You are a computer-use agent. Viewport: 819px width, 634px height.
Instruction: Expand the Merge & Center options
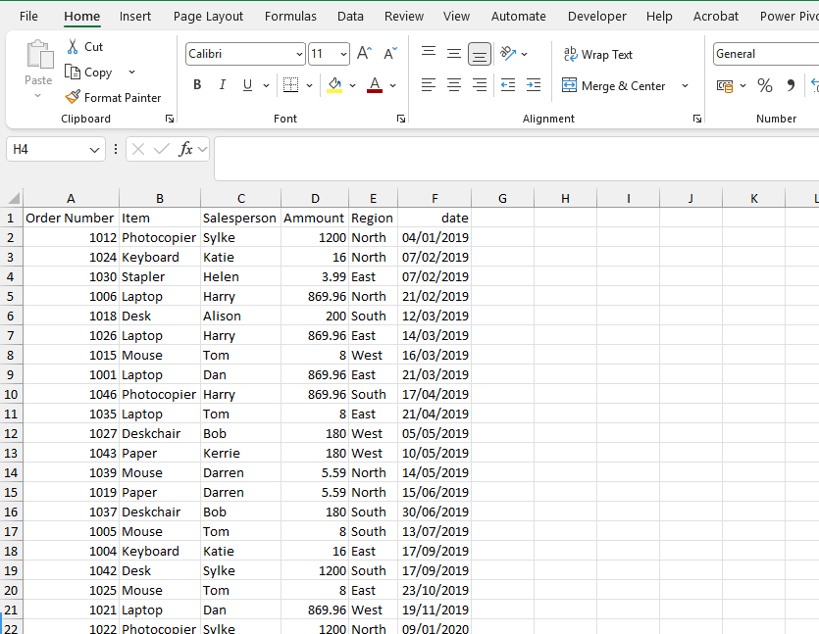tap(687, 86)
